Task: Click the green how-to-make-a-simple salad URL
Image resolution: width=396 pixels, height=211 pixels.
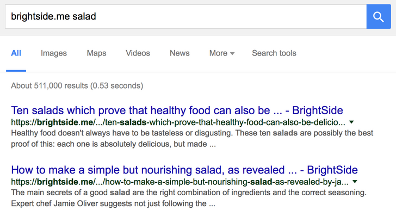Action: tap(180, 182)
